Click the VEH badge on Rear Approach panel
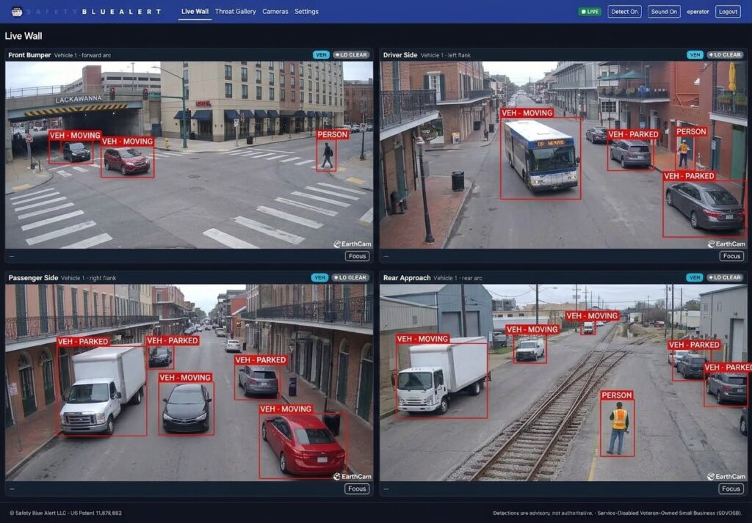Screen dimensions: 752x523 [x=694, y=278]
